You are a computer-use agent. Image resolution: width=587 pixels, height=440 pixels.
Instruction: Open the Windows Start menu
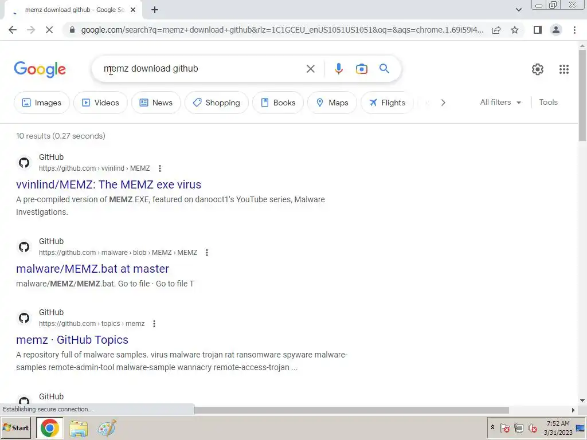(15, 427)
